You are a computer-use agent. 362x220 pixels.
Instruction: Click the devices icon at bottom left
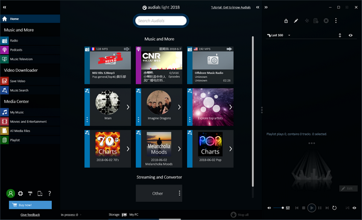tap(40, 193)
